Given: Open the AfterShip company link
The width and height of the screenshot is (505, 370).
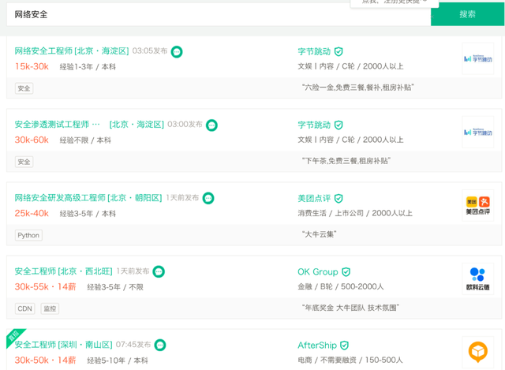Looking at the screenshot, I should pos(317,346).
